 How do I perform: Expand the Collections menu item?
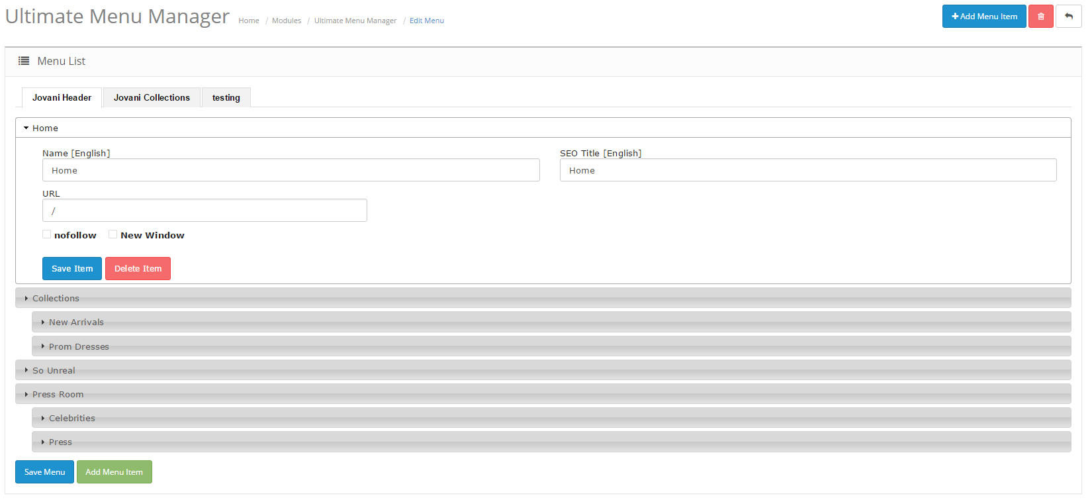coord(56,298)
